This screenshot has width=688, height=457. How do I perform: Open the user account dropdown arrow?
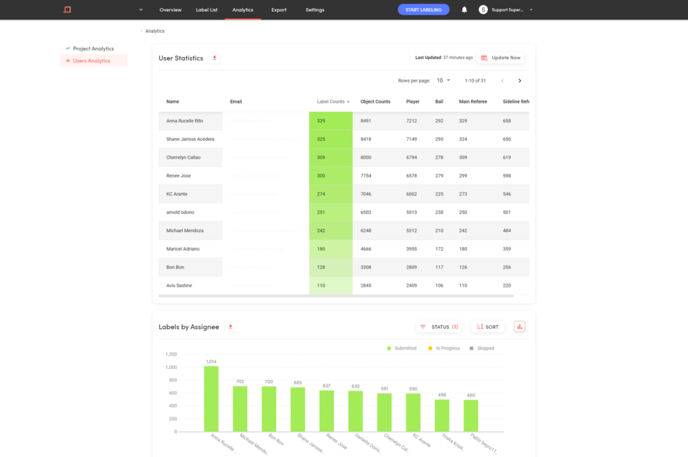(531, 9)
